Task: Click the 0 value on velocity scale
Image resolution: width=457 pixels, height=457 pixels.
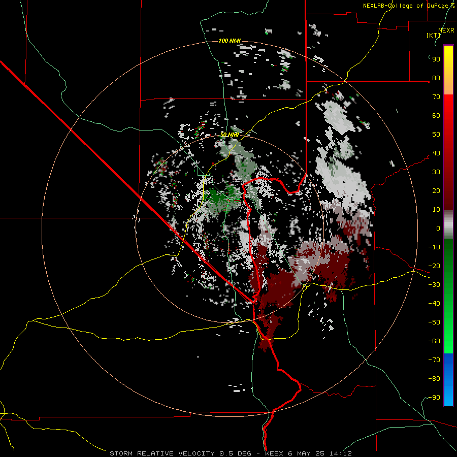Action: 438,228
